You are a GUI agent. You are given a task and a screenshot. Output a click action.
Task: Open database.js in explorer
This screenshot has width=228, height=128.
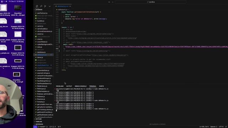41,52
